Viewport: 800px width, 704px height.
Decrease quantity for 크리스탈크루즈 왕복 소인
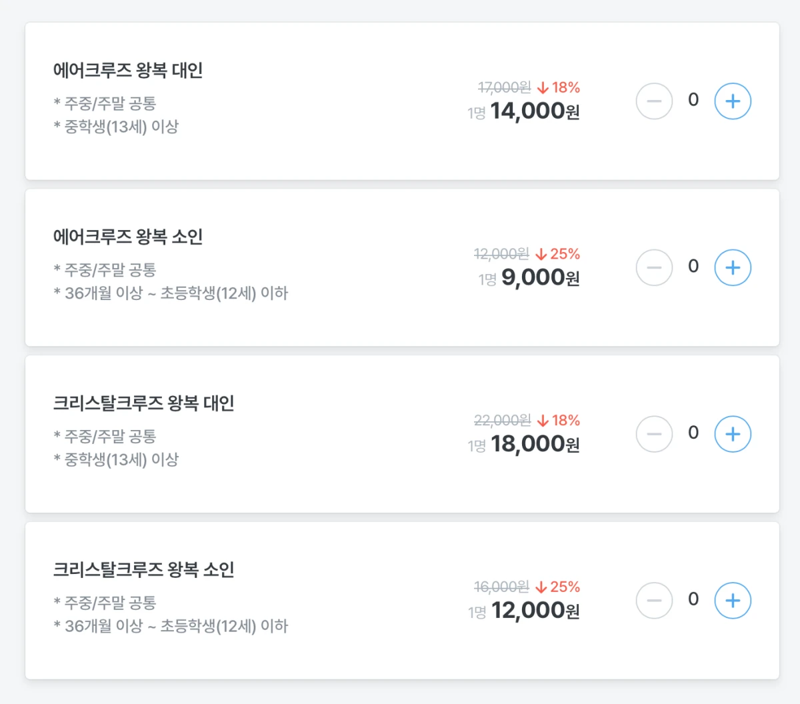654,600
